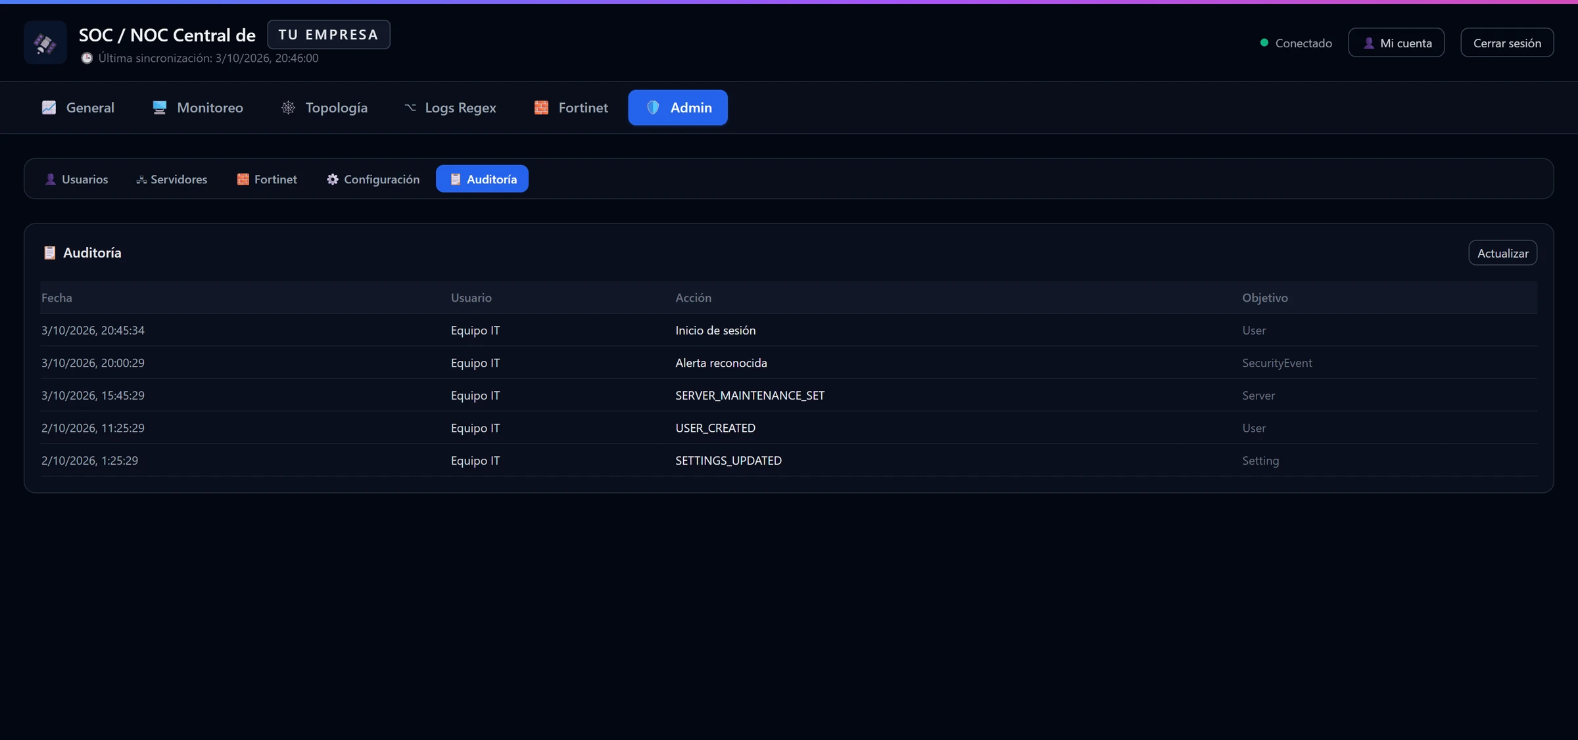Click the satellite logo icon

(45, 43)
